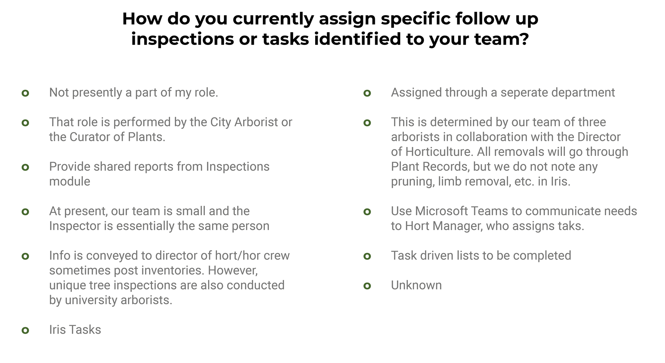Click the bullet next to 'Use Microsoft Teams' item
This screenshot has height=363, width=665.
point(367,212)
